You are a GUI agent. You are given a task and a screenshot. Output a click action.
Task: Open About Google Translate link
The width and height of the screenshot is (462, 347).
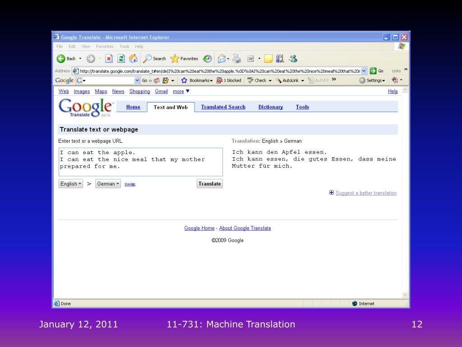click(245, 228)
